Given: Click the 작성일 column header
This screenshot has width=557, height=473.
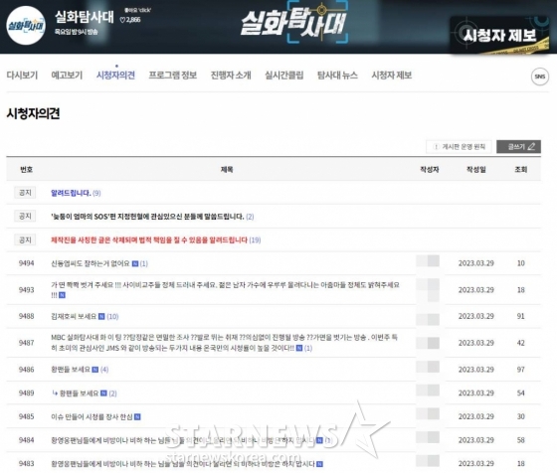Looking at the screenshot, I should pos(476,169).
